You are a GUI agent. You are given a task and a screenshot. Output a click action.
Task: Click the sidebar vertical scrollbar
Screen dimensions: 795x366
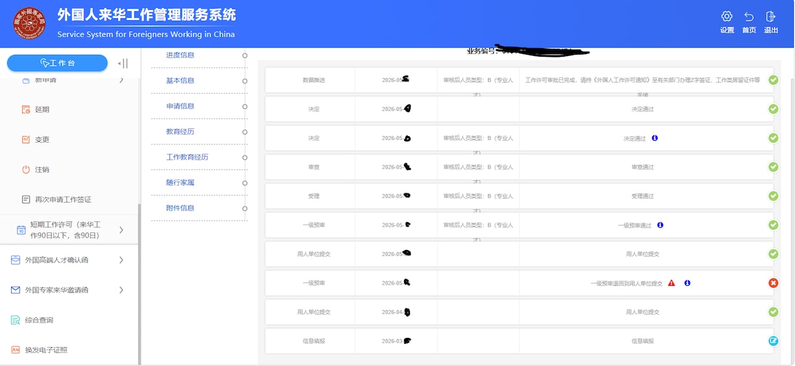(x=139, y=283)
